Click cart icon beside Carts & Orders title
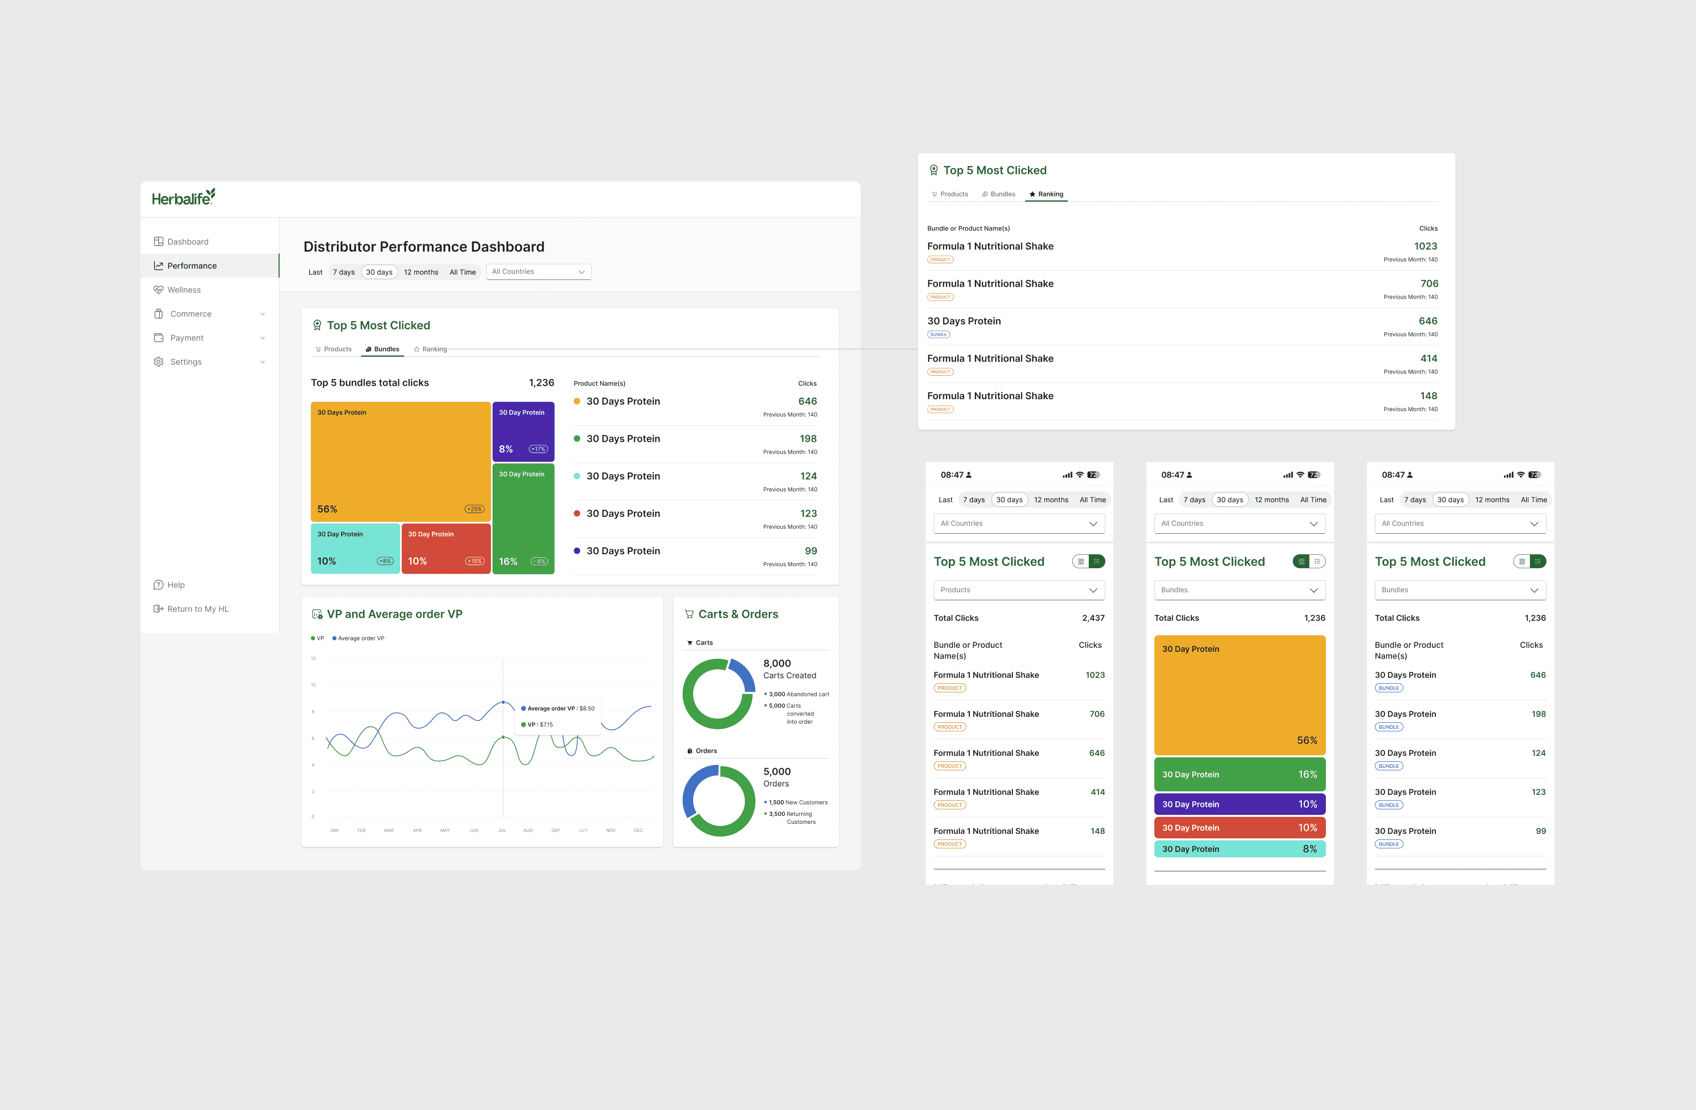Screen dimensions: 1696x1110 [689, 614]
